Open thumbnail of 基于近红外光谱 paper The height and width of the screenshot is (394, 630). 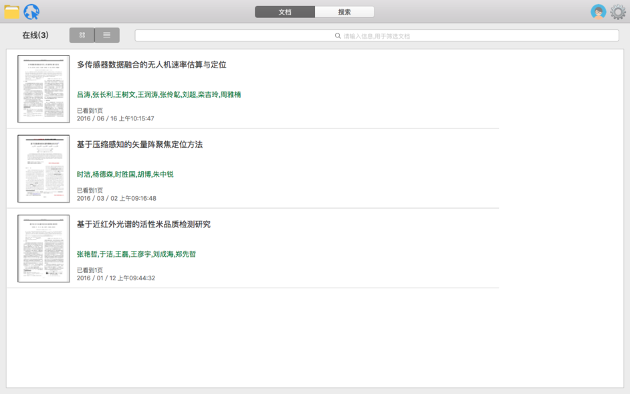coord(43,248)
